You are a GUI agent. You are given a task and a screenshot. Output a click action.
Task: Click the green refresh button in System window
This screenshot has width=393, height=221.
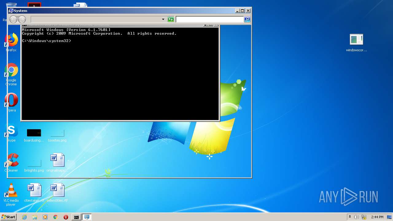[171, 20]
